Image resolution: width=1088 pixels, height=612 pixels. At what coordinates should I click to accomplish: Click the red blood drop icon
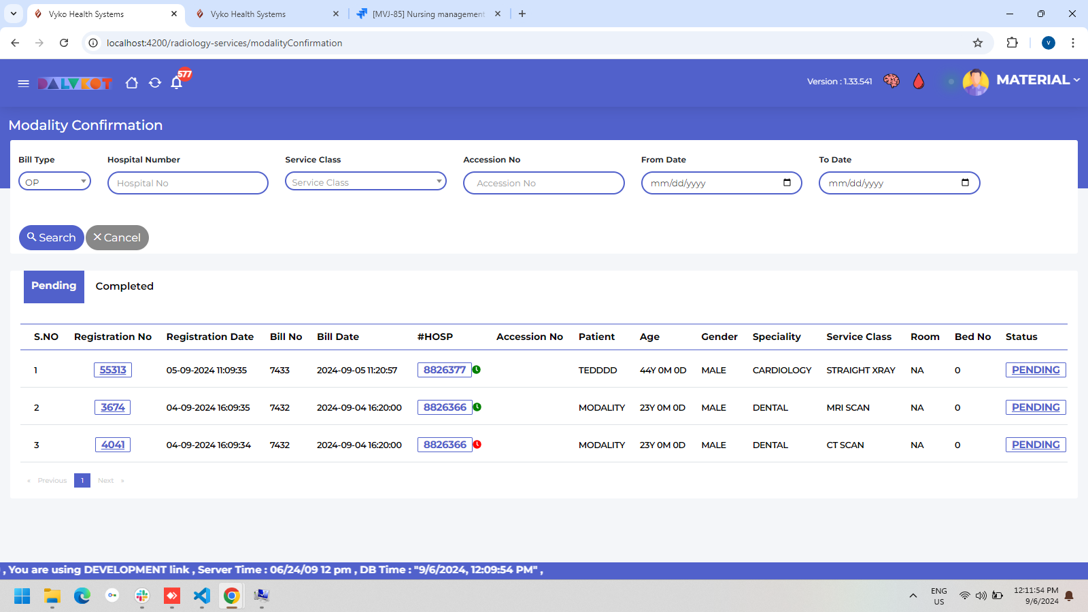click(919, 82)
